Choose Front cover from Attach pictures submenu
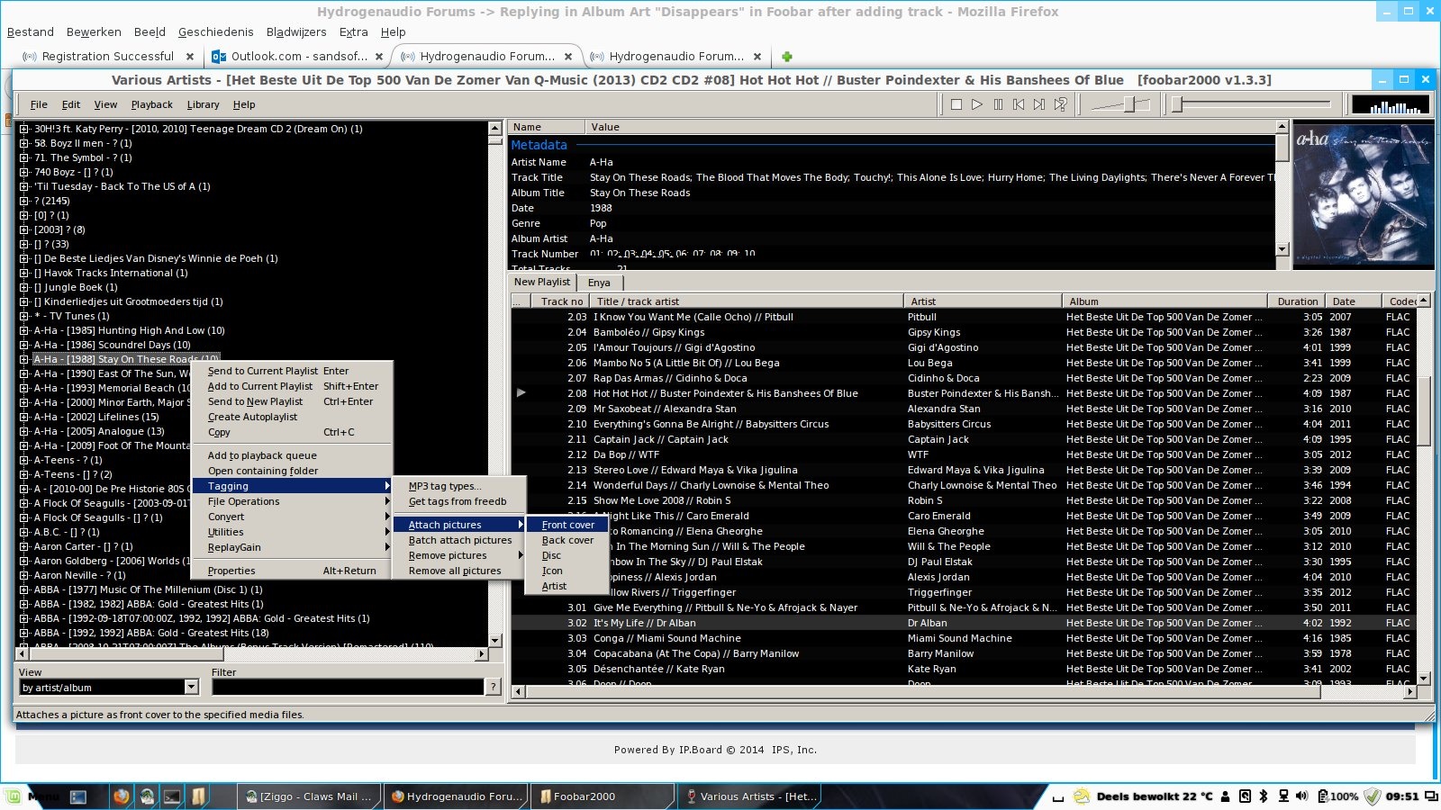 click(x=568, y=525)
